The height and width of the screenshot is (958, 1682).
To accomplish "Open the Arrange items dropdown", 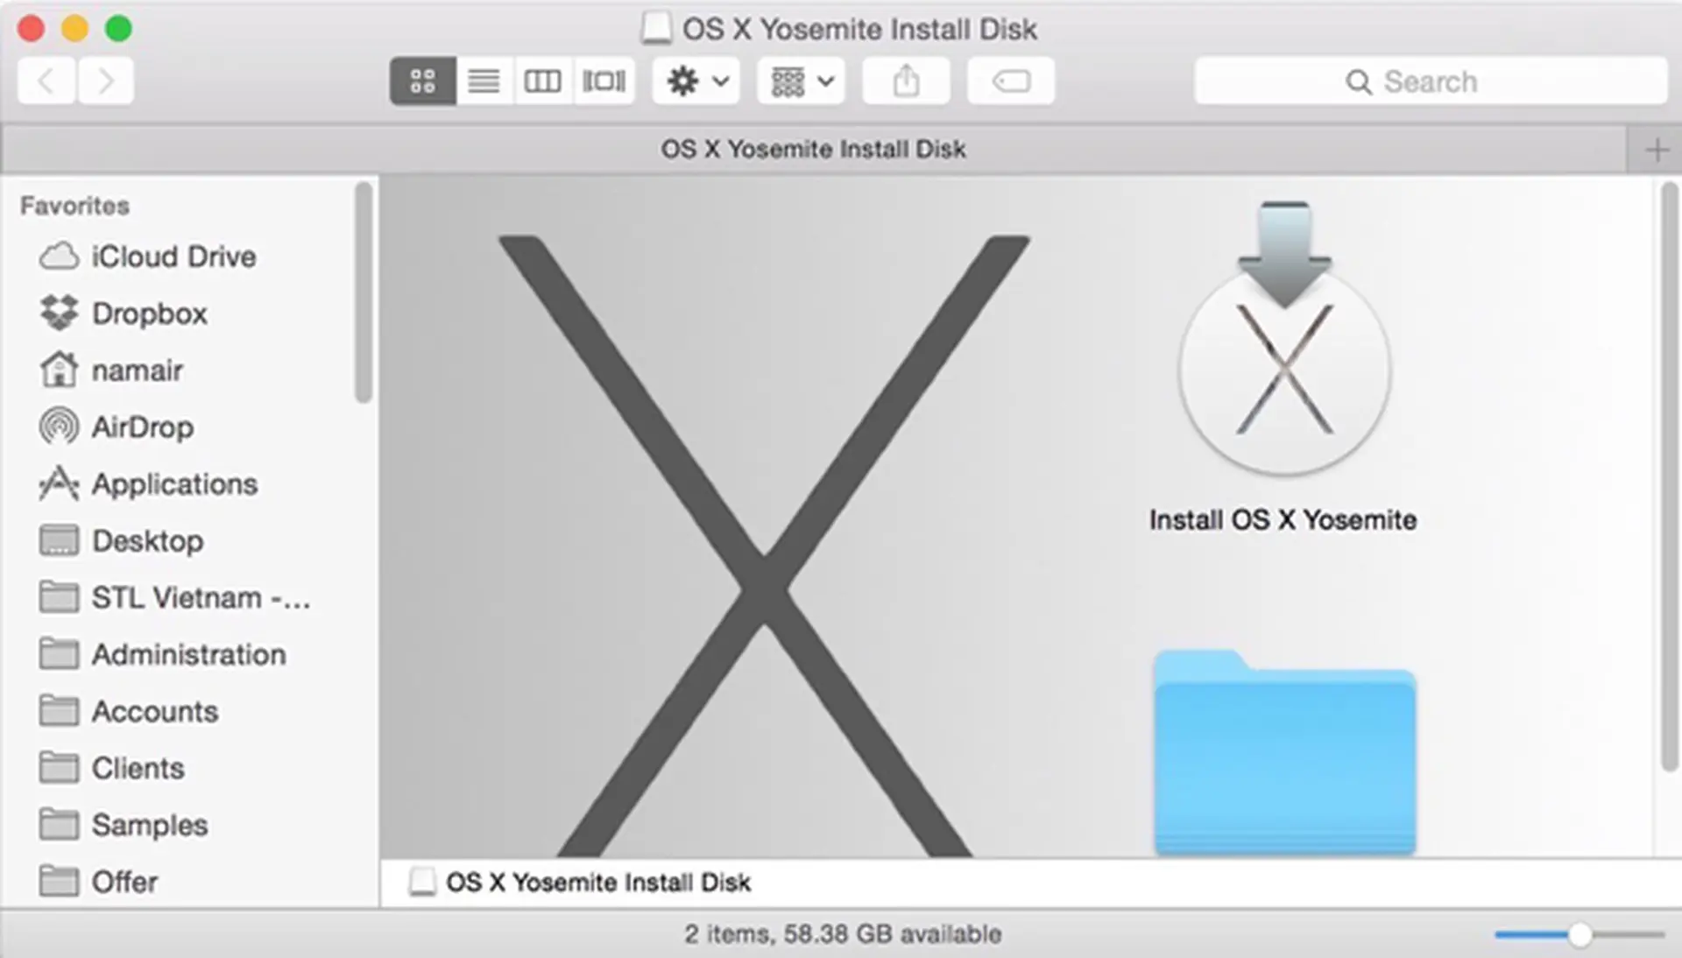I will click(801, 81).
